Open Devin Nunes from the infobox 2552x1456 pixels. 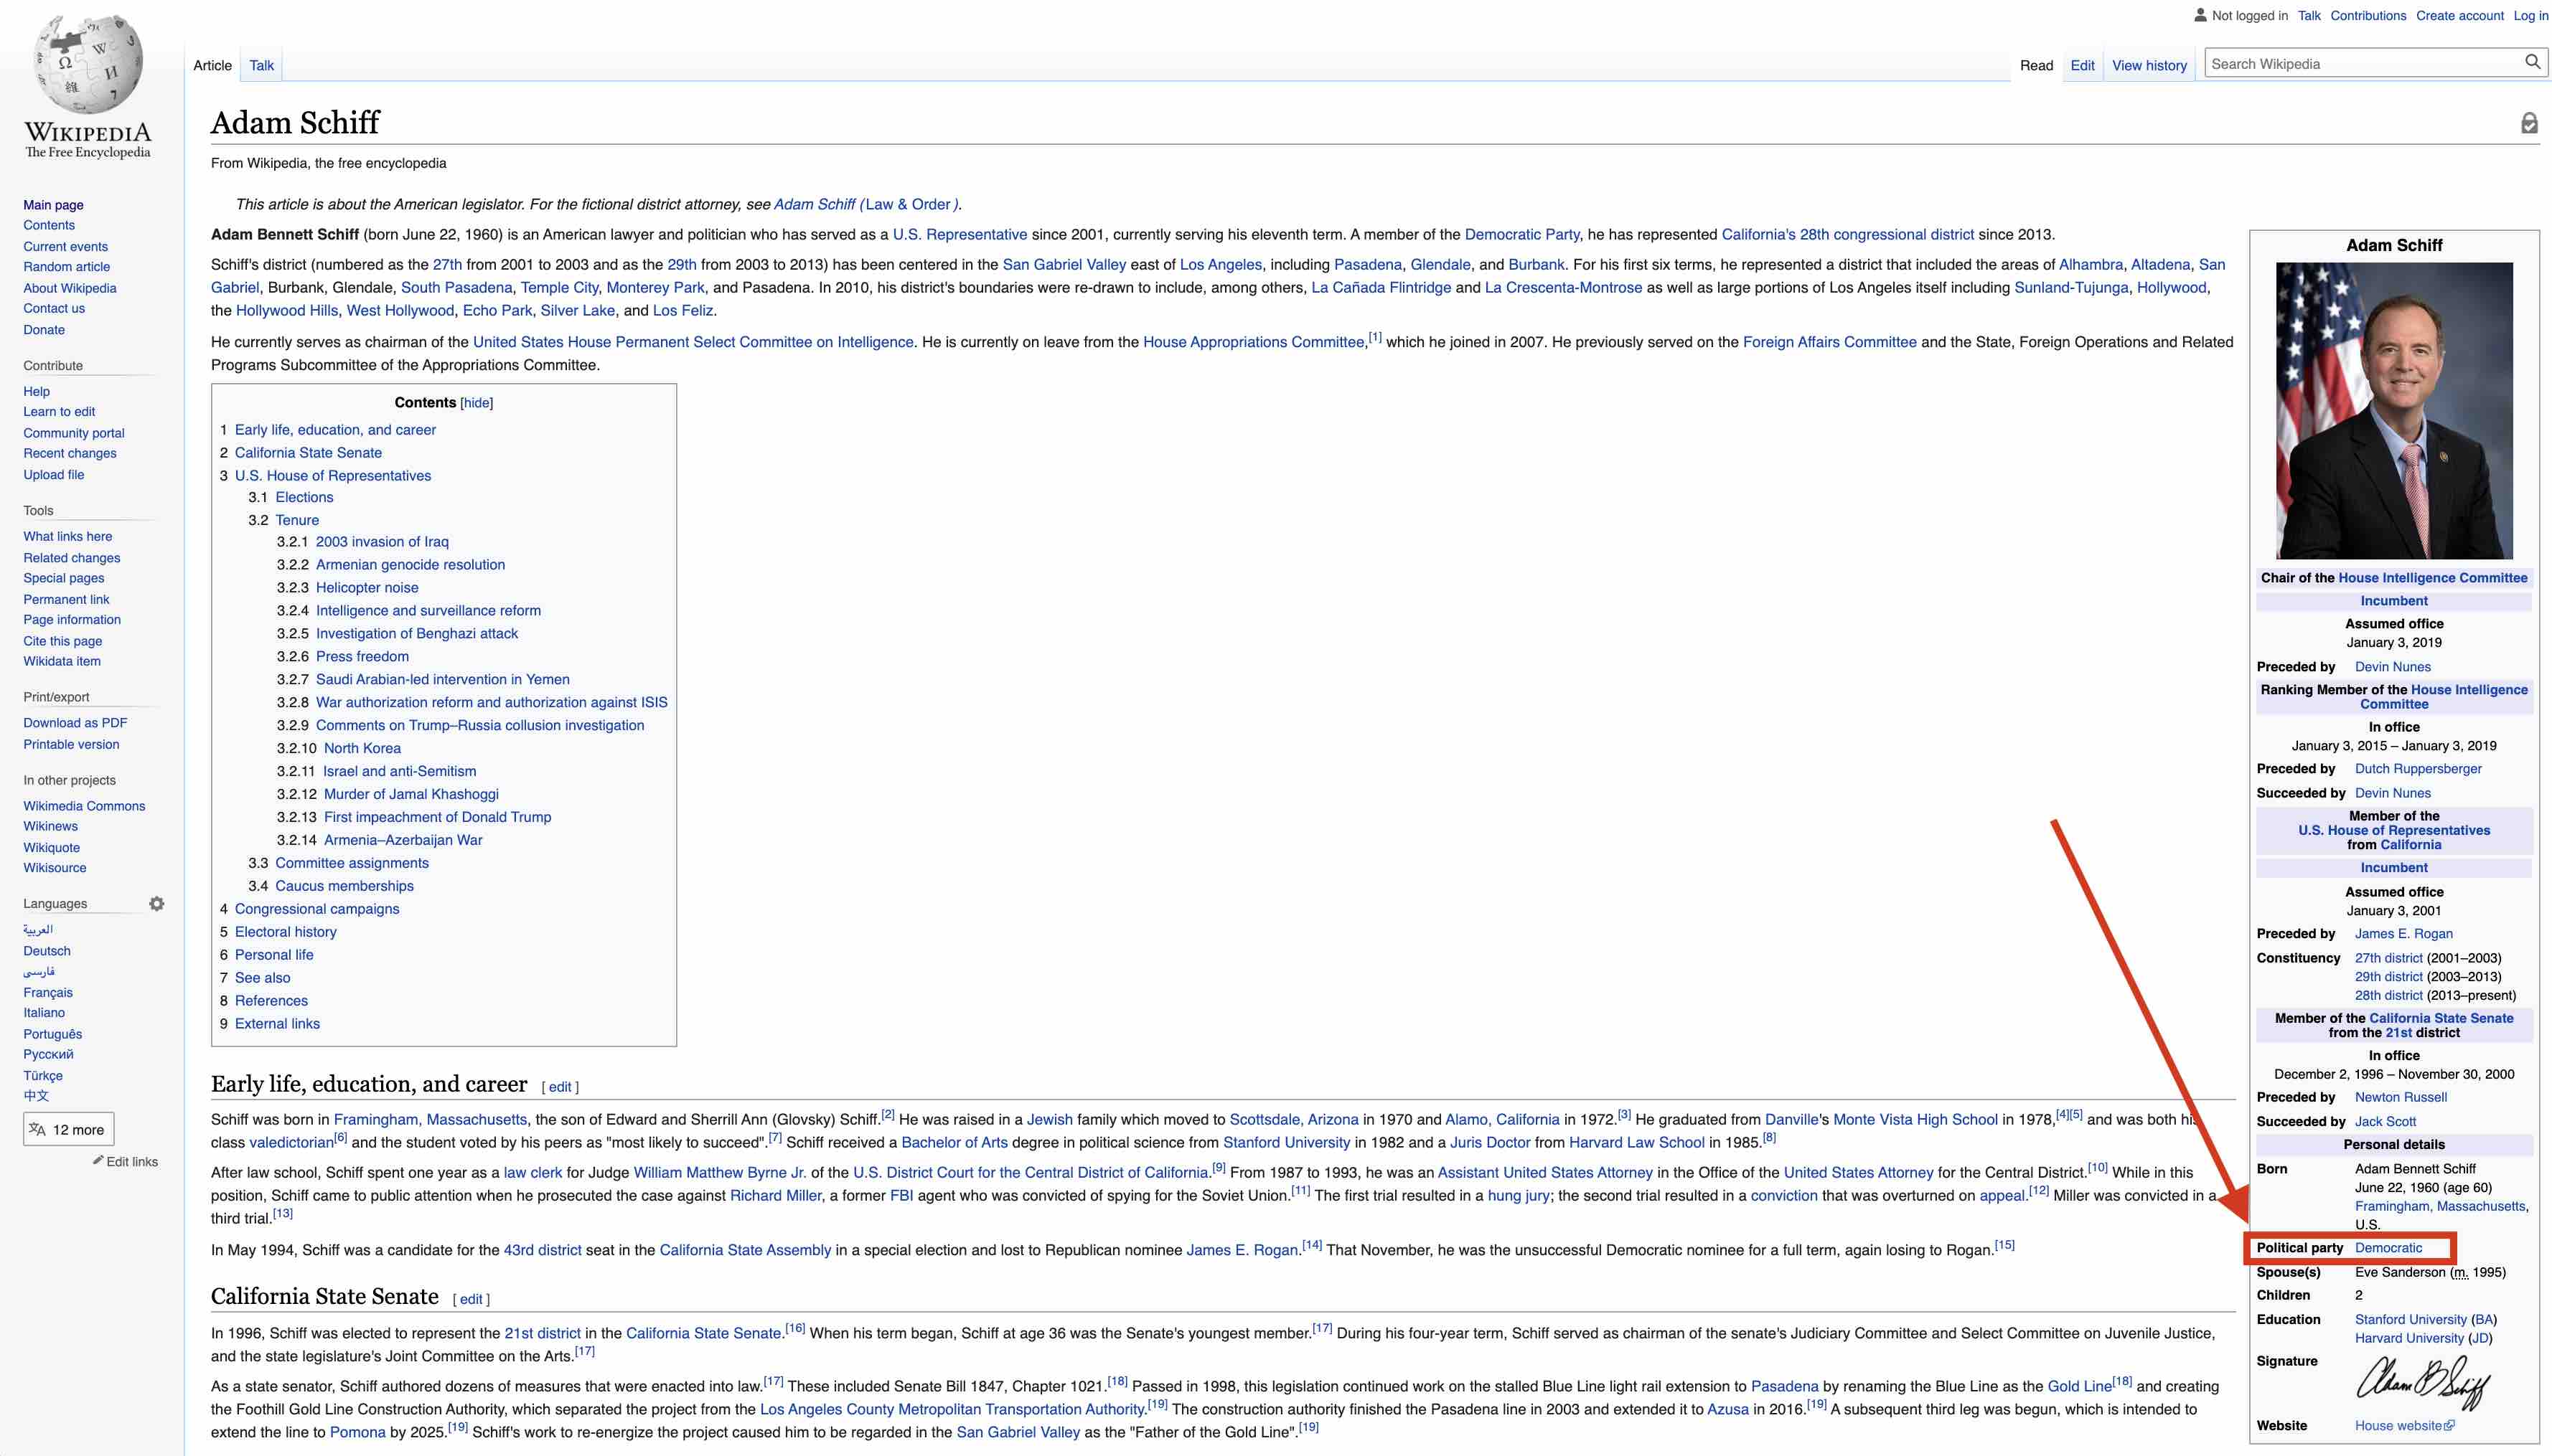pos(2393,666)
